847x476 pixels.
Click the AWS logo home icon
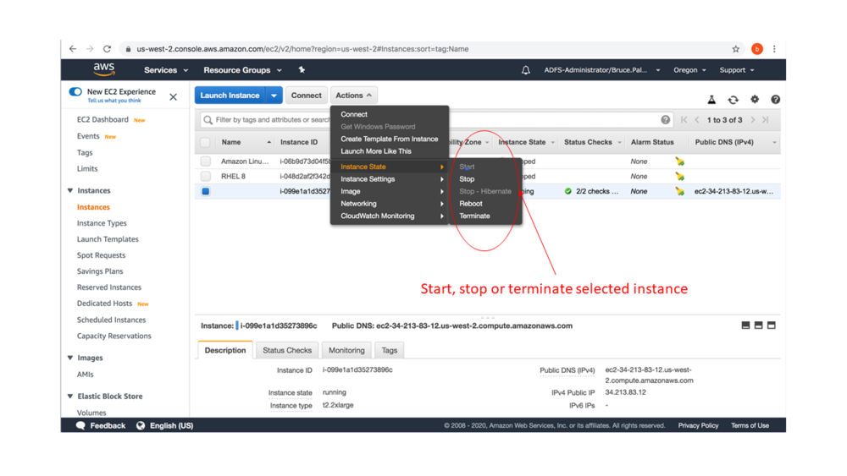click(103, 69)
